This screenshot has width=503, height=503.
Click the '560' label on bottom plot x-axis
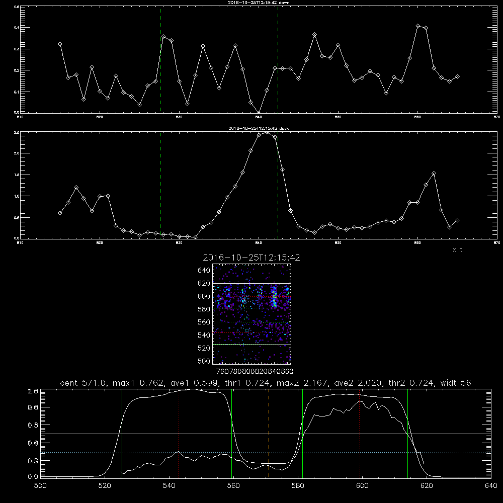tap(233, 486)
